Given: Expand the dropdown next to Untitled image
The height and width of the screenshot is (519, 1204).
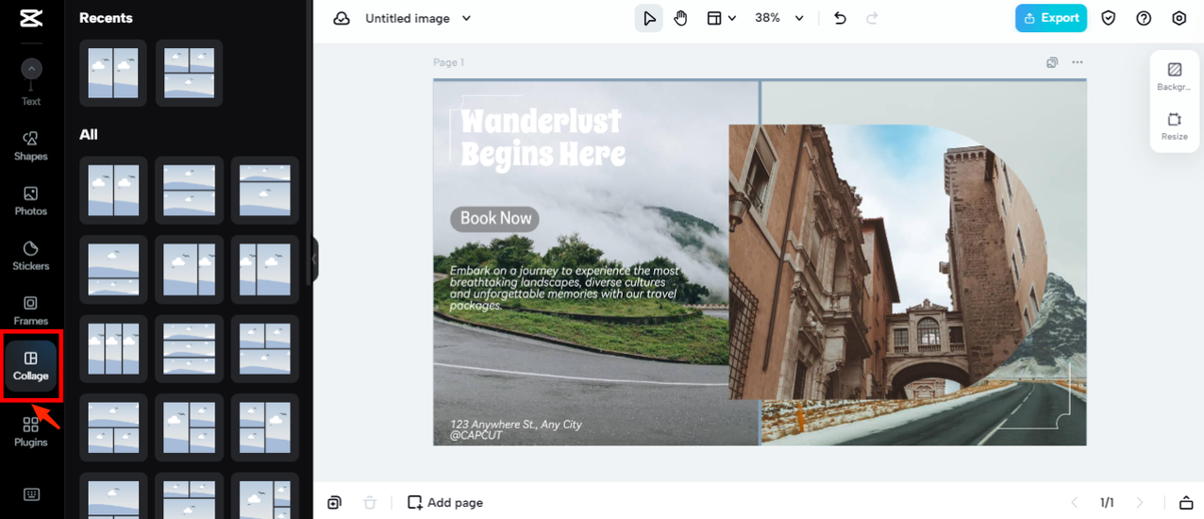Looking at the screenshot, I should tap(466, 18).
